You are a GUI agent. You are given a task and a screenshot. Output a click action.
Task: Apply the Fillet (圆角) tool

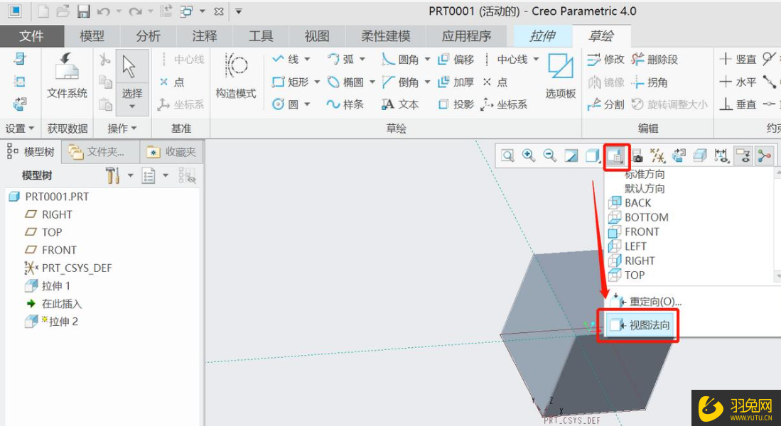(x=401, y=59)
